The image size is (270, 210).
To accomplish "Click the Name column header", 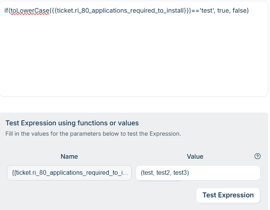I will (69, 156).
